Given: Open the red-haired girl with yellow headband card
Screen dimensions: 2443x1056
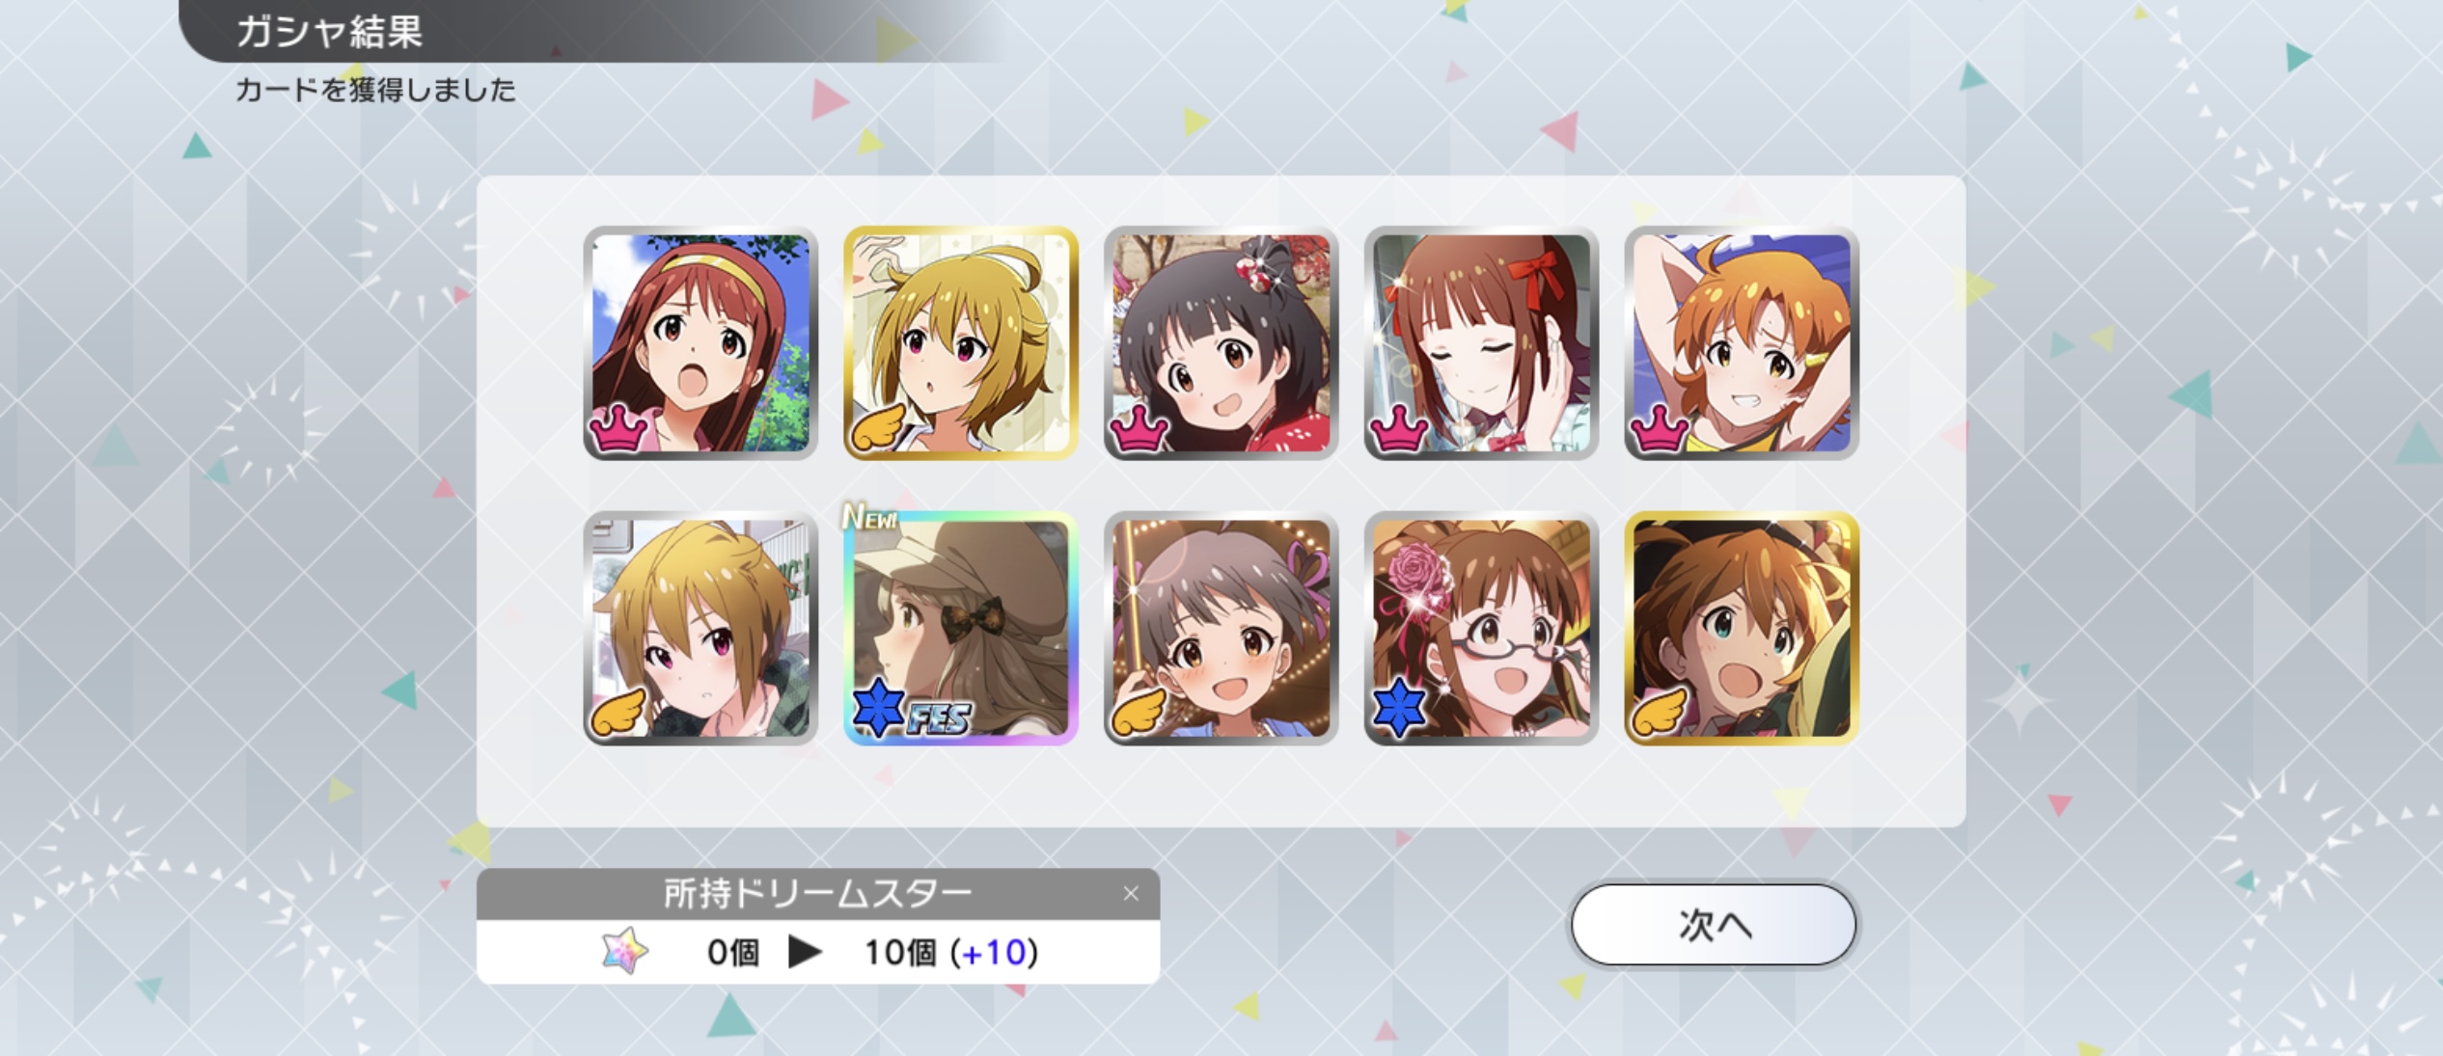Looking at the screenshot, I should pyautogui.click(x=700, y=343).
